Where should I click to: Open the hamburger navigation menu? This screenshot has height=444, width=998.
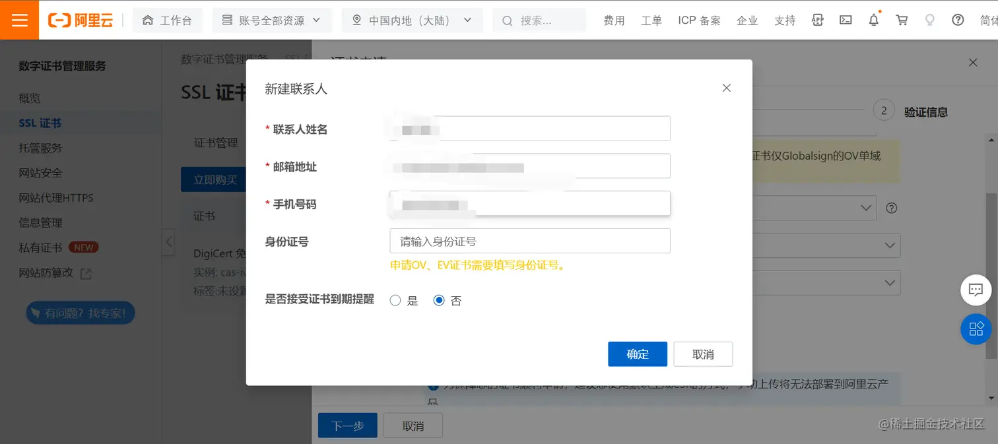click(20, 20)
